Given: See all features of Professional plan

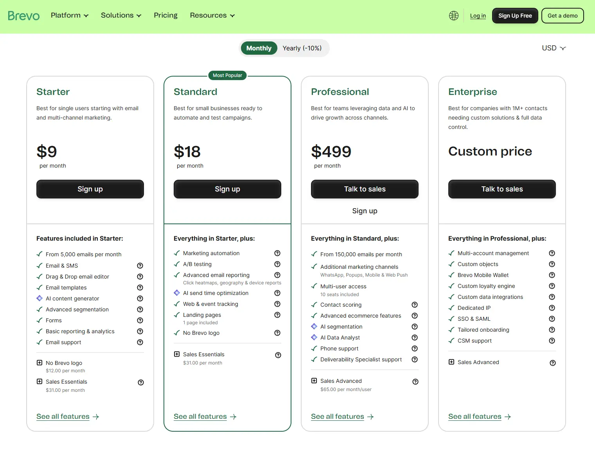Looking at the screenshot, I should 342,416.
